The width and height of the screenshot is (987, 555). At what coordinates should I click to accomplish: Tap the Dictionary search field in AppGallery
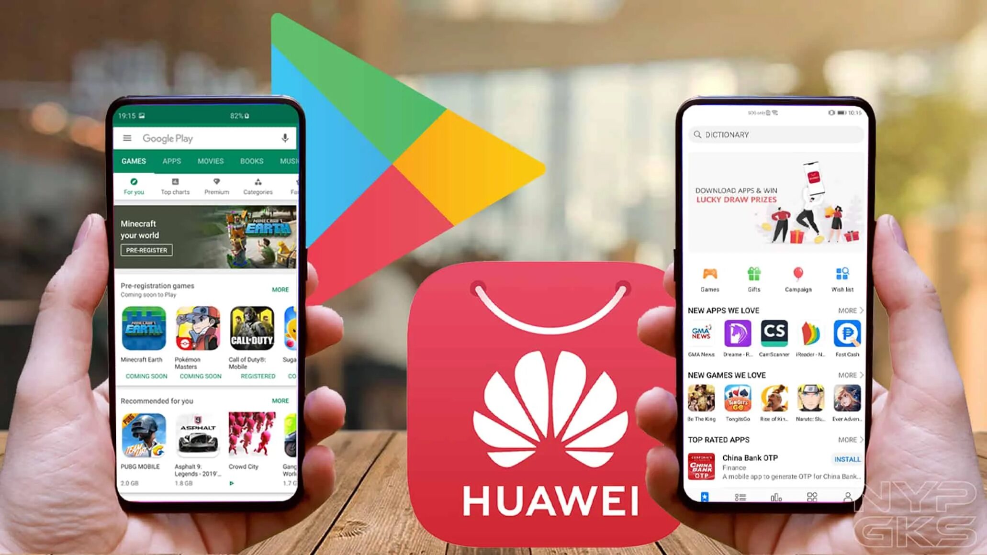coord(773,135)
